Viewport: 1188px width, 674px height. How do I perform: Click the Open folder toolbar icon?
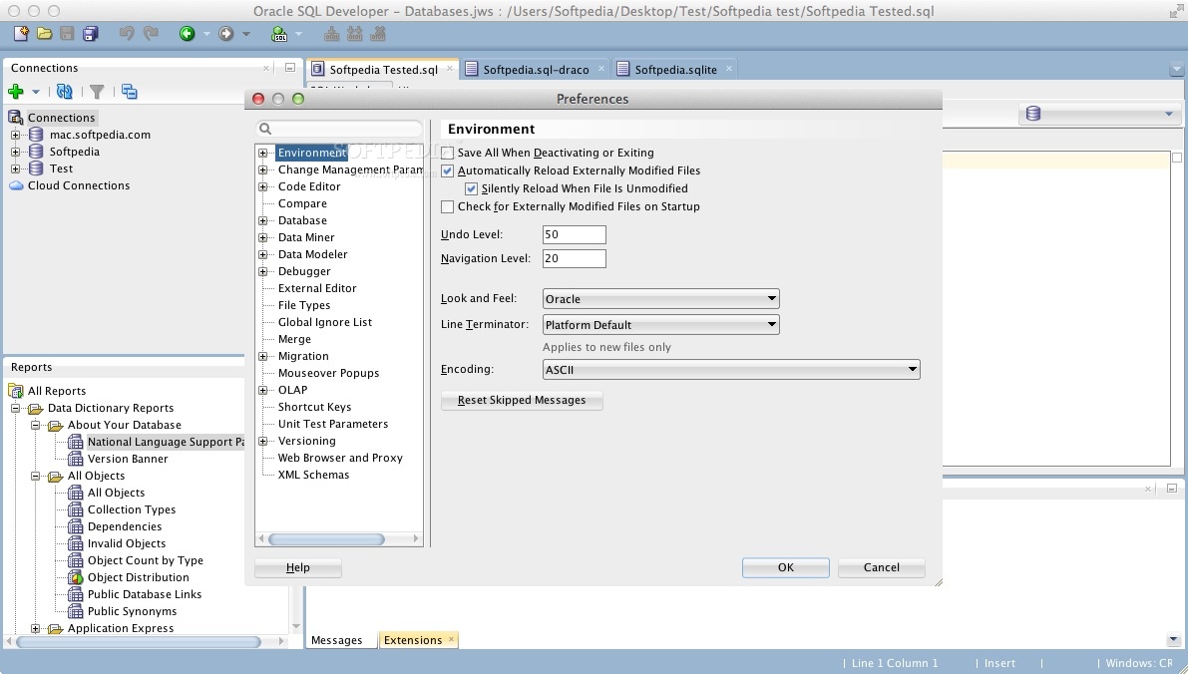(x=45, y=33)
